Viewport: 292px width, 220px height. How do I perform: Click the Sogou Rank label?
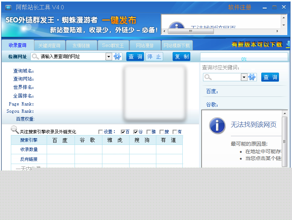tap(20, 111)
